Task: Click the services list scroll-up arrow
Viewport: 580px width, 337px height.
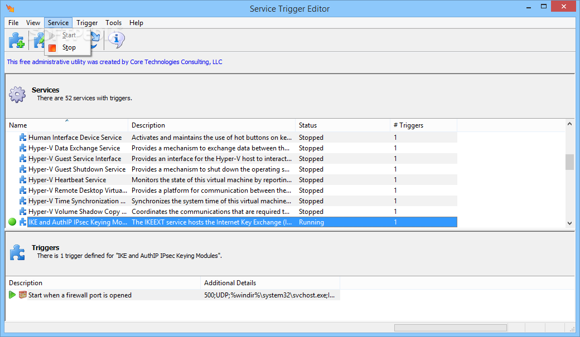Action: click(569, 124)
